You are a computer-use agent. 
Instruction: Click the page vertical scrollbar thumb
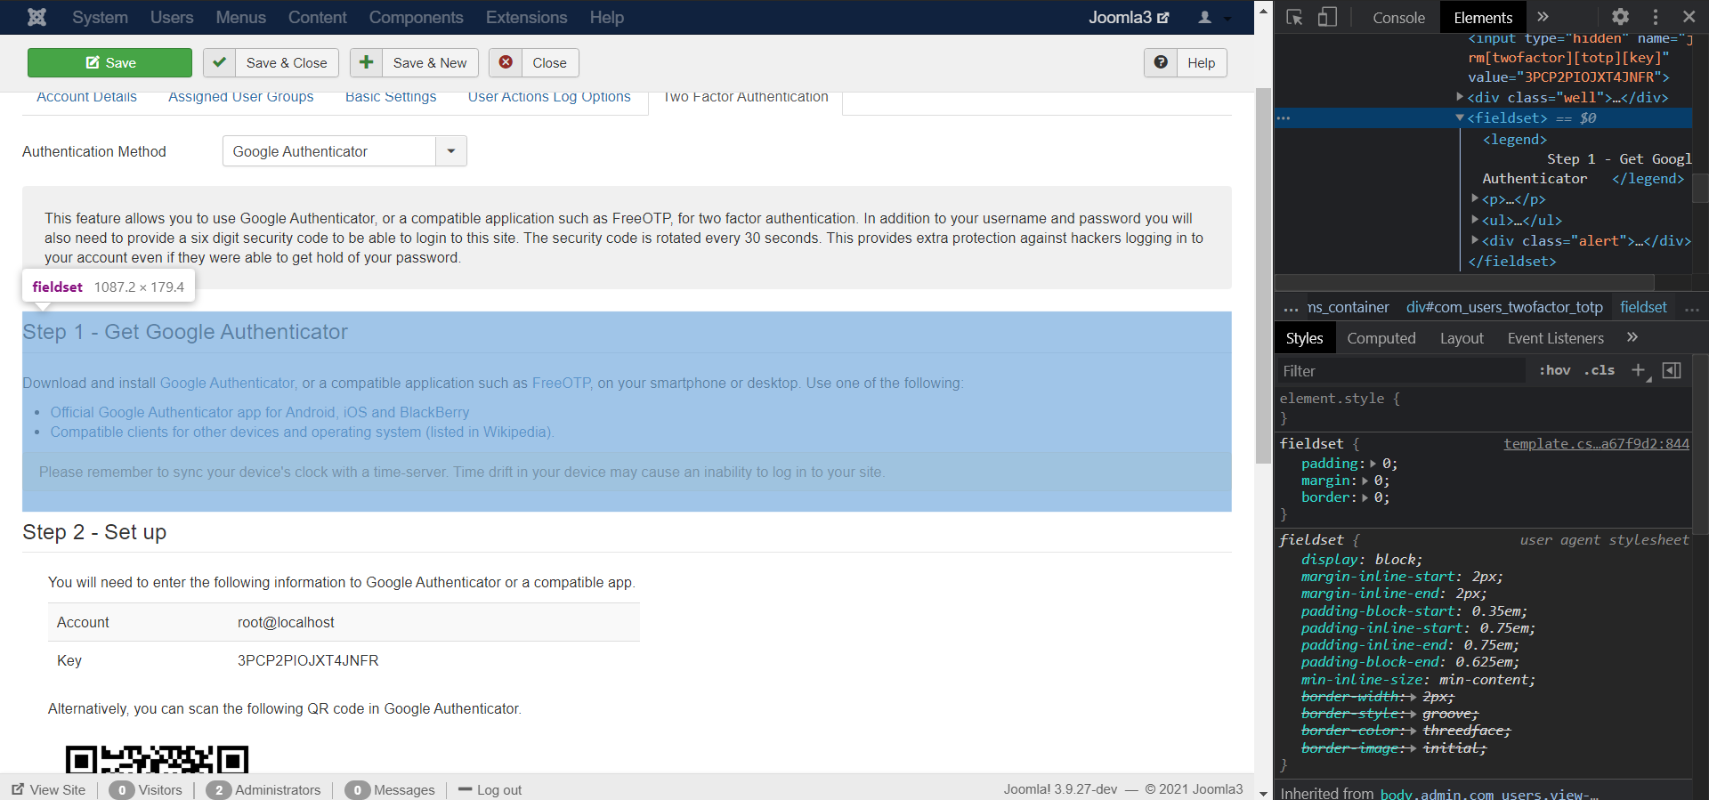(x=1263, y=276)
